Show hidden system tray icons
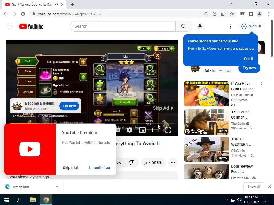Image resolution: width=274 pixels, height=205 pixels. pyautogui.click(x=226, y=200)
